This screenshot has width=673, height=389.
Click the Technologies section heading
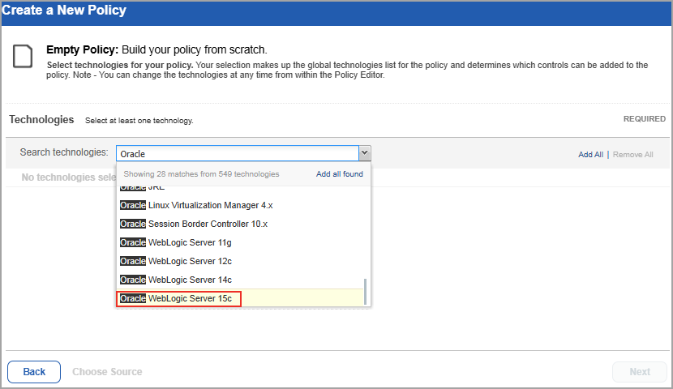[x=41, y=120]
